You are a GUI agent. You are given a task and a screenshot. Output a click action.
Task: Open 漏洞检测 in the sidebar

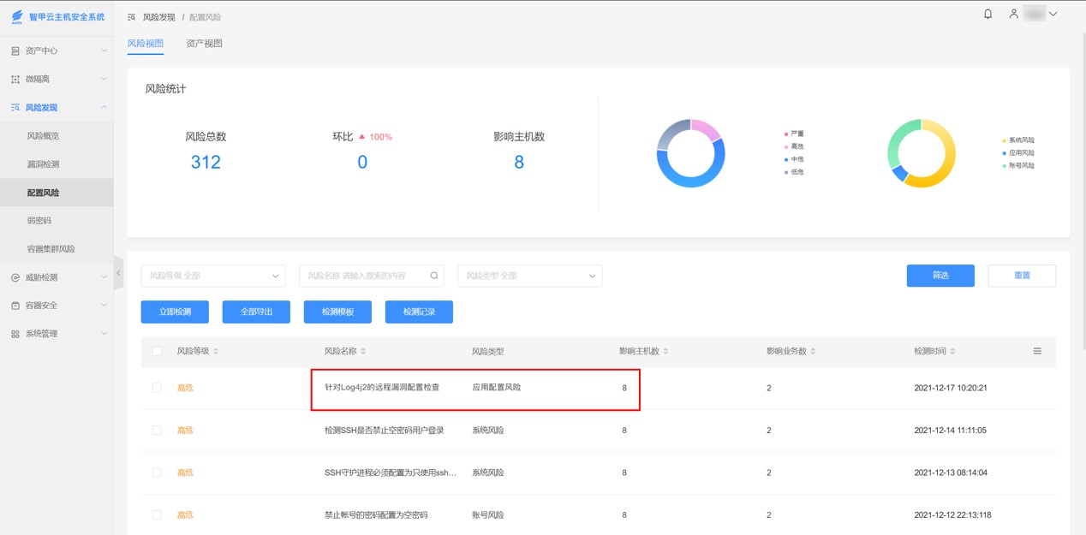click(44, 164)
